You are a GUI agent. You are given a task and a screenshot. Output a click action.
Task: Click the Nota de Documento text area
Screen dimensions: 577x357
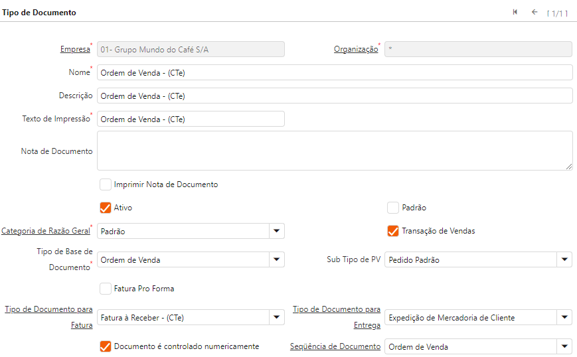point(335,151)
